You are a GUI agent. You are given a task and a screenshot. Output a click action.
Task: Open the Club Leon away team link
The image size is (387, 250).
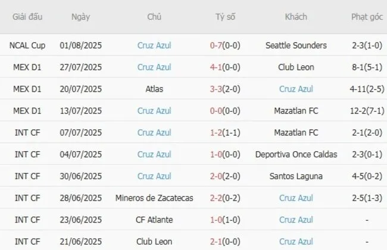tap(296, 67)
